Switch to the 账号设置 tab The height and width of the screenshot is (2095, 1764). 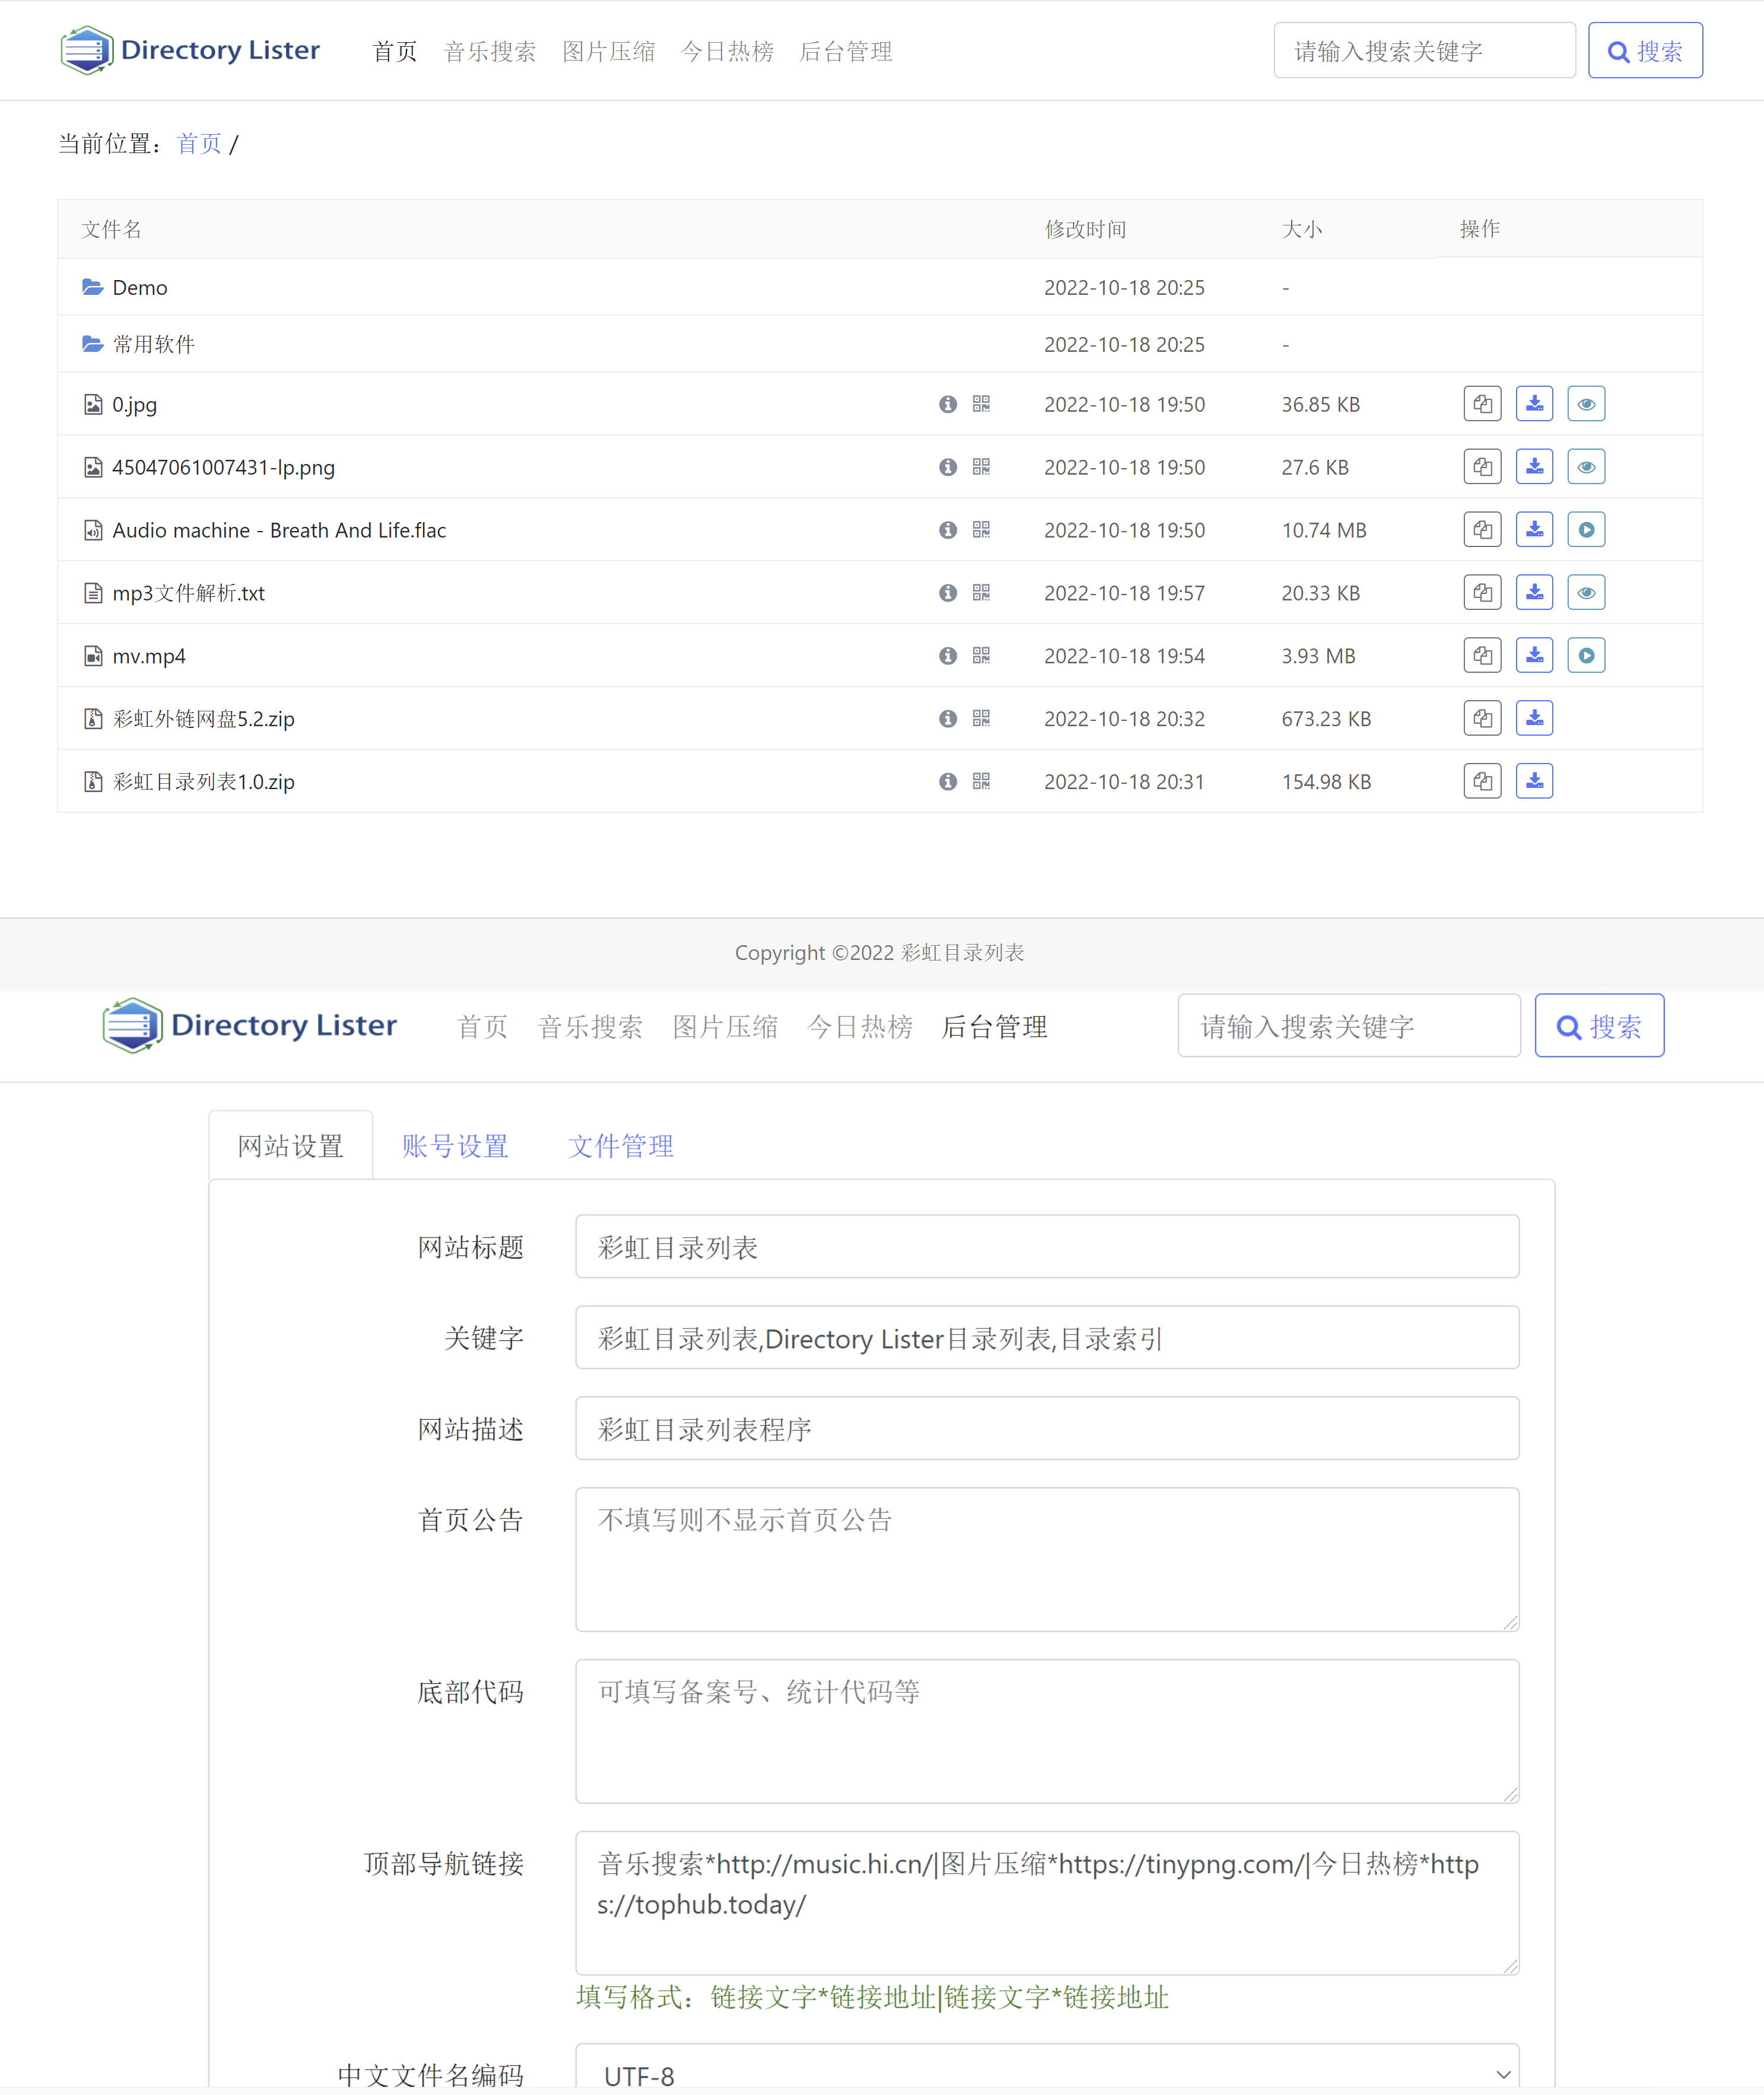(x=455, y=1146)
